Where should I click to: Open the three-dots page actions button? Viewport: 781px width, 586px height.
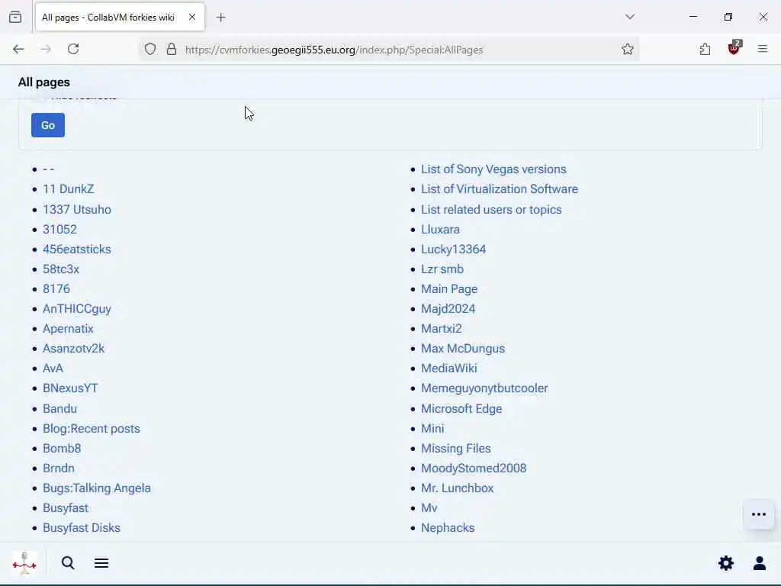[x=759, y=514]
